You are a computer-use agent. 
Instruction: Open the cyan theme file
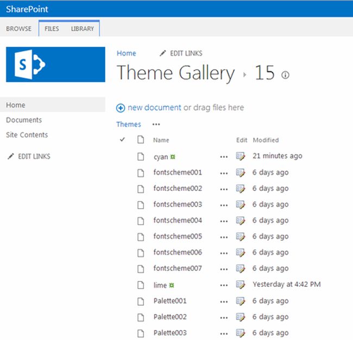click(161, 157)
